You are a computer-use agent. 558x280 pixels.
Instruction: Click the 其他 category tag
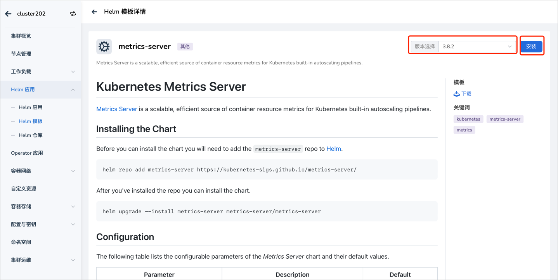(185, 47)
